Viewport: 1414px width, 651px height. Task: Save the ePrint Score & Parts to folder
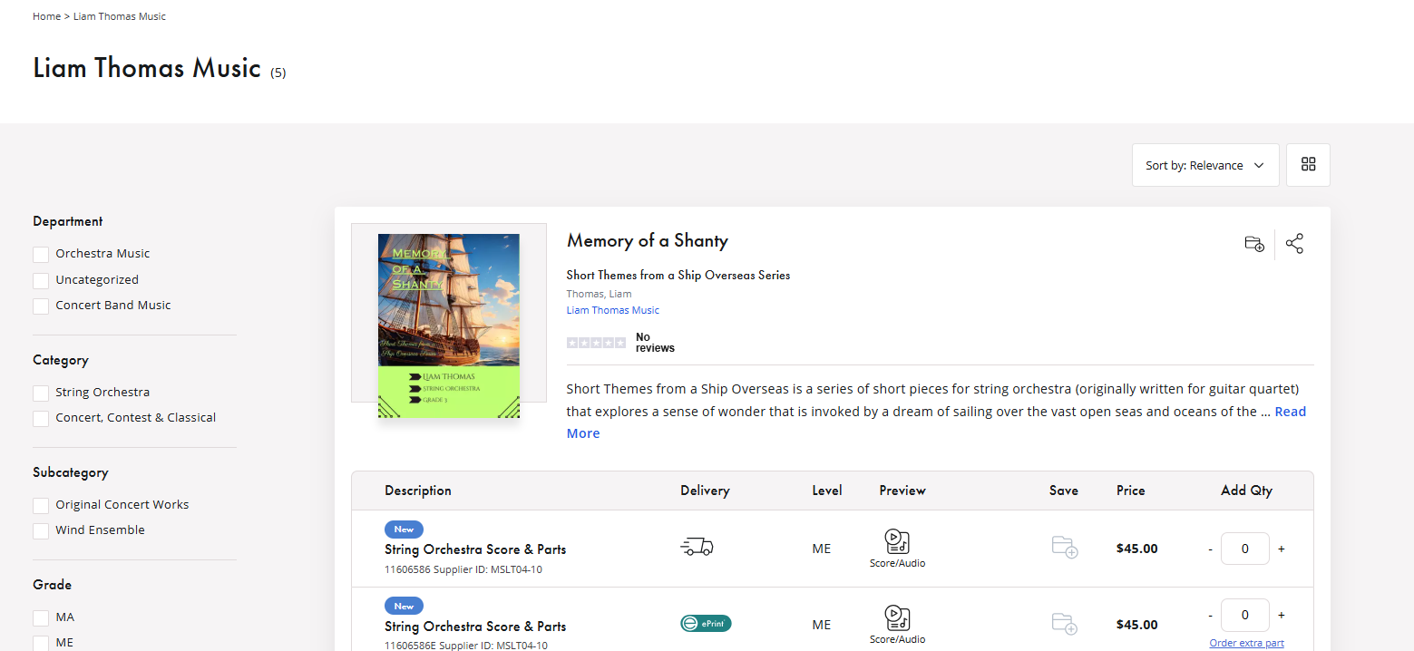[x=1064, y=624]
